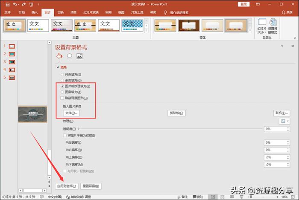The width and height of the screenshot is (299, 200).
Task: Open the Transitions (切换) tab
Action: click(61, 12)
